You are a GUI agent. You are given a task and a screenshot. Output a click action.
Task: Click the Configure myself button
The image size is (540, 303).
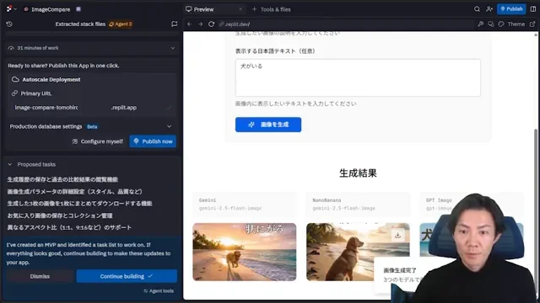98,141
